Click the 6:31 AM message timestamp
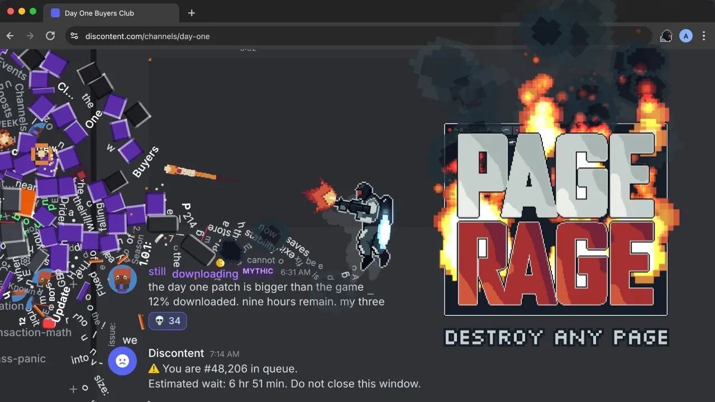Screen dimensions: 715x402 click(x=295, y=272)
